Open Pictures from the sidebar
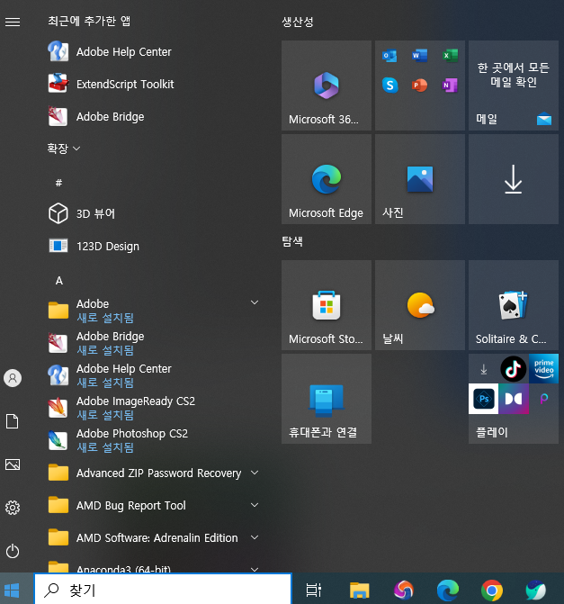 click(x=13, y=464)
